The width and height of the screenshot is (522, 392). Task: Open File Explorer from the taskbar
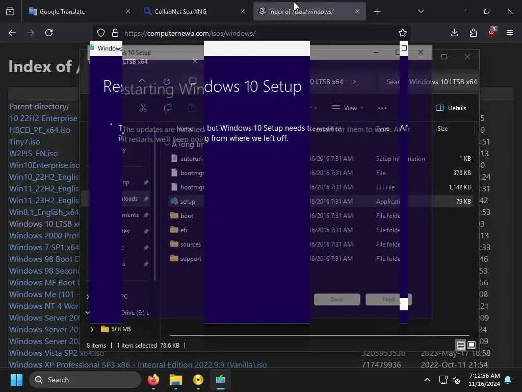176,380
